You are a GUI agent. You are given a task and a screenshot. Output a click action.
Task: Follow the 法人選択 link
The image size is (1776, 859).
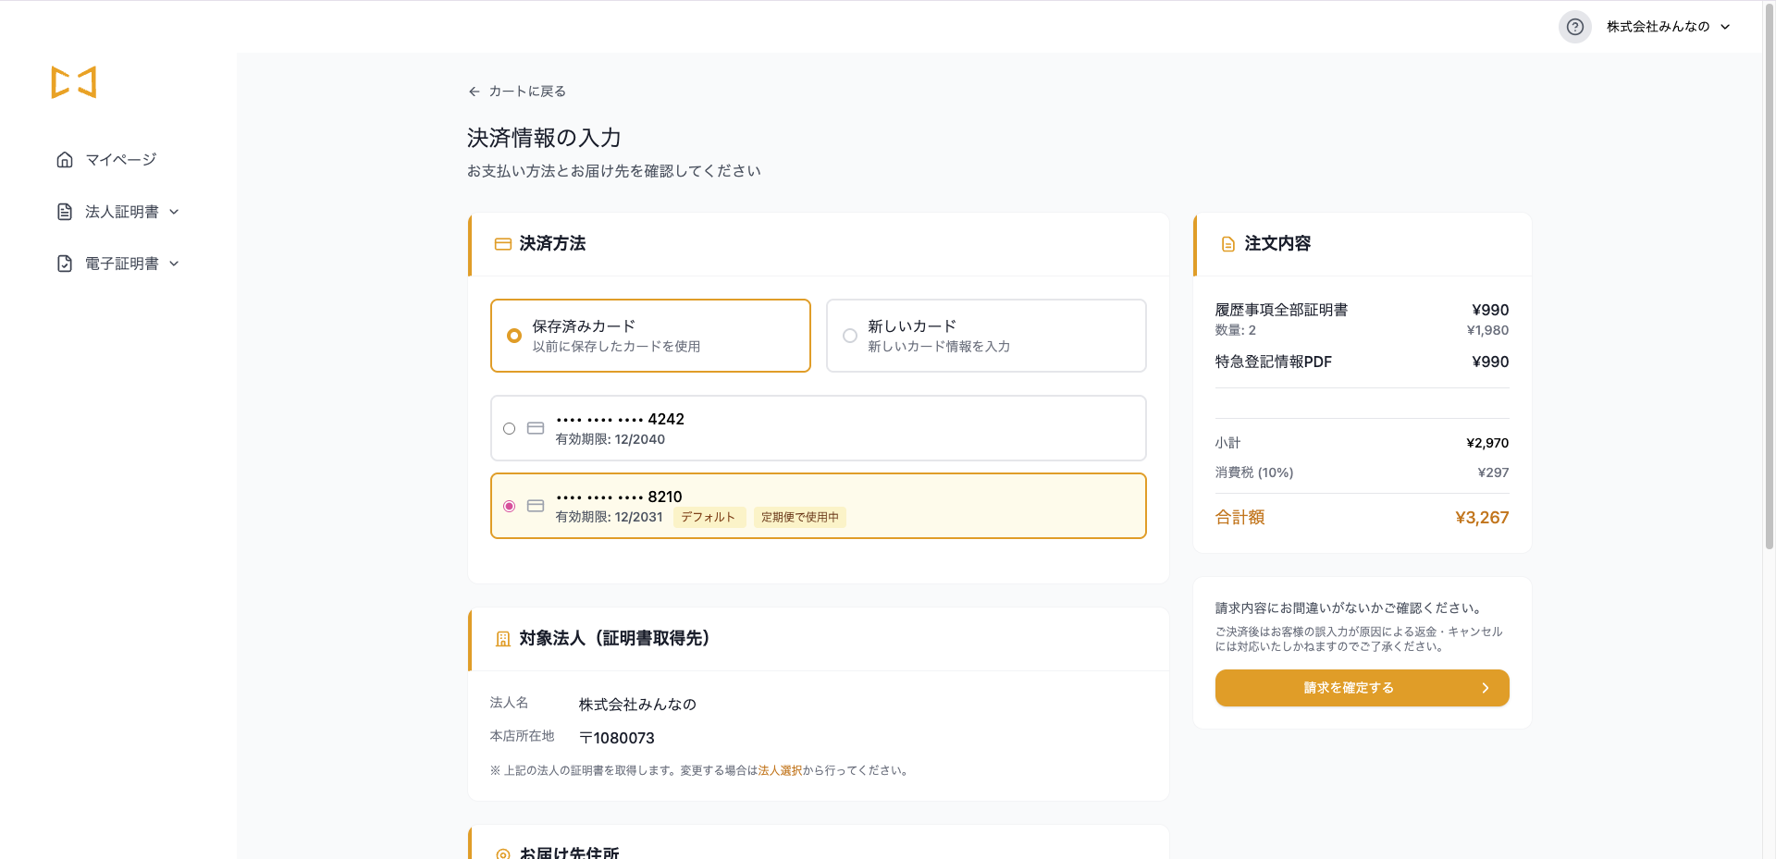tap(780, 770)
